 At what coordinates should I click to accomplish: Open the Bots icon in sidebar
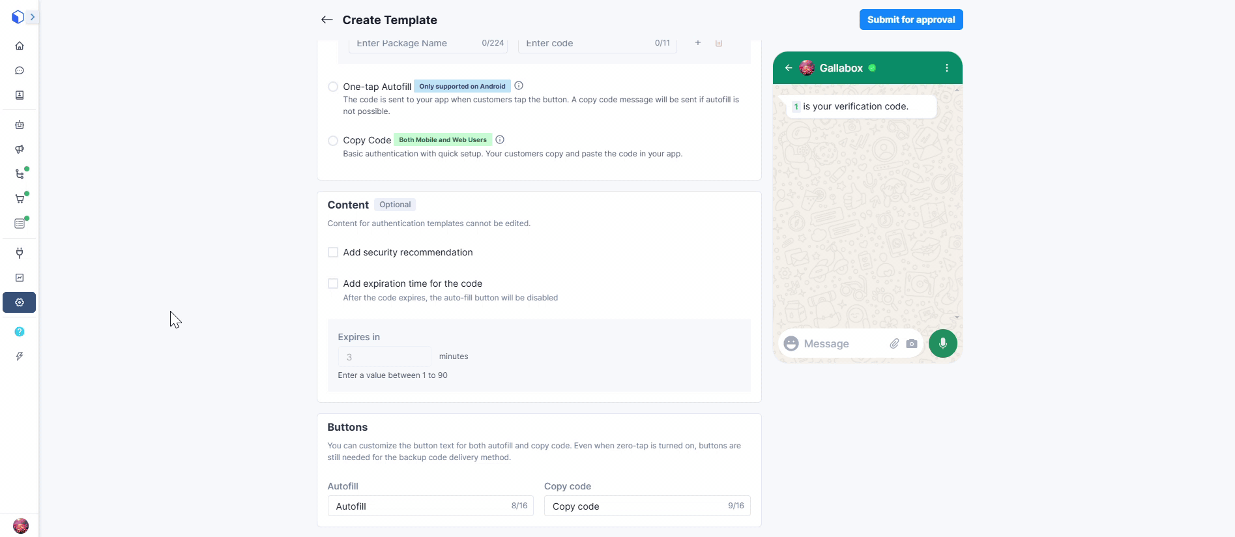(20, 124)
